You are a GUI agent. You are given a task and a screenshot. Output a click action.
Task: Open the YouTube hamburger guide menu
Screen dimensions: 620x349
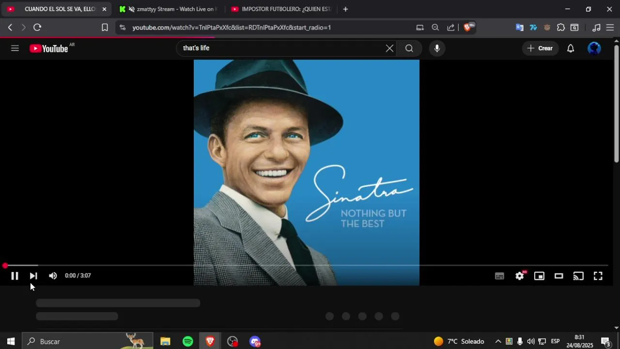tap(15, 48)
